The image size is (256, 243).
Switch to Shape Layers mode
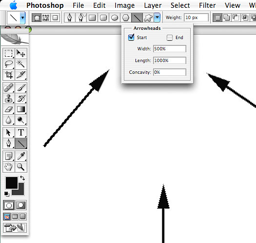point(37,18)
